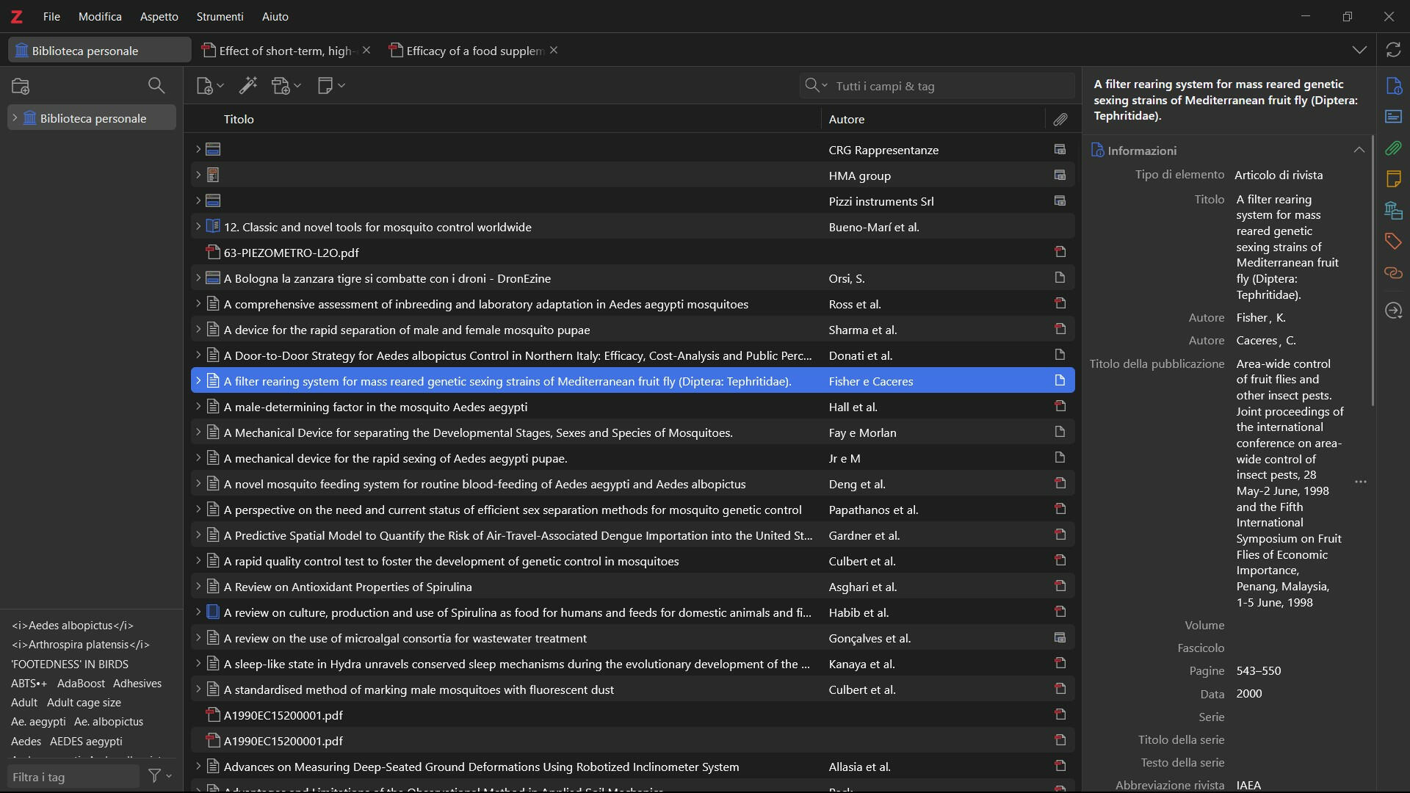The height and width of the screenshot is (793, 1410).
Task: Click the new note toolbar icon
Action: coord(326,86)
